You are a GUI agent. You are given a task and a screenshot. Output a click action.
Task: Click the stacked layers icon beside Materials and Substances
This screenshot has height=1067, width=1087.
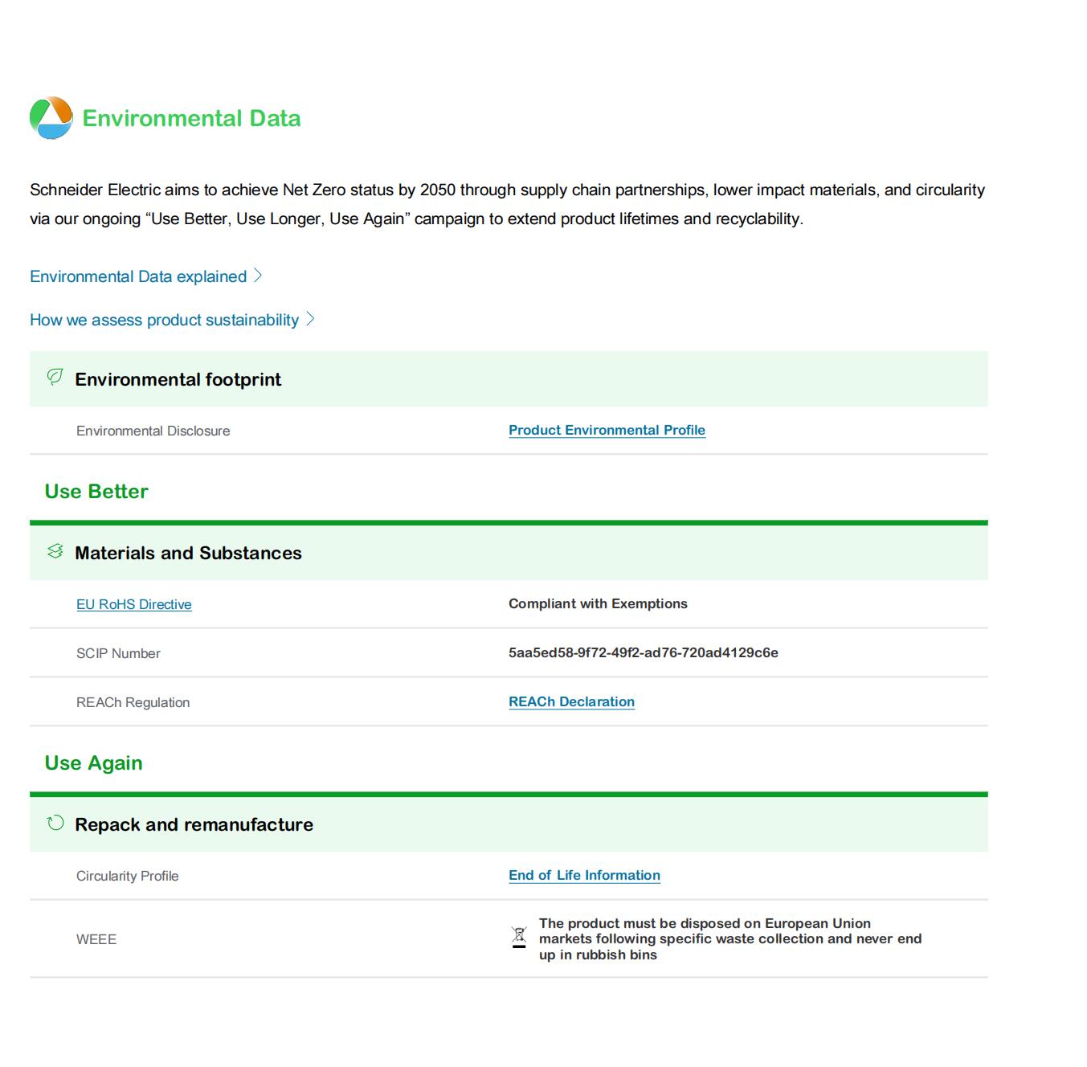click(x=55, y=551)
